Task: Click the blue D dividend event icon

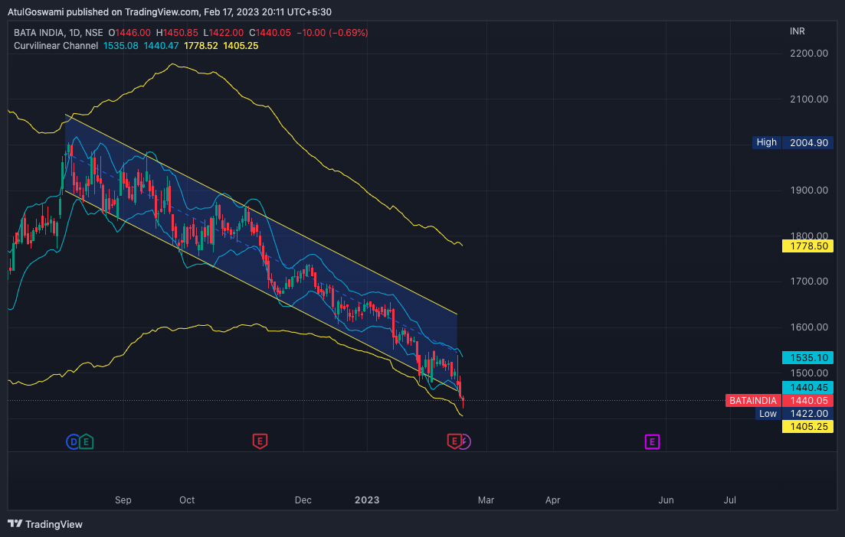Action: point(73,442)
